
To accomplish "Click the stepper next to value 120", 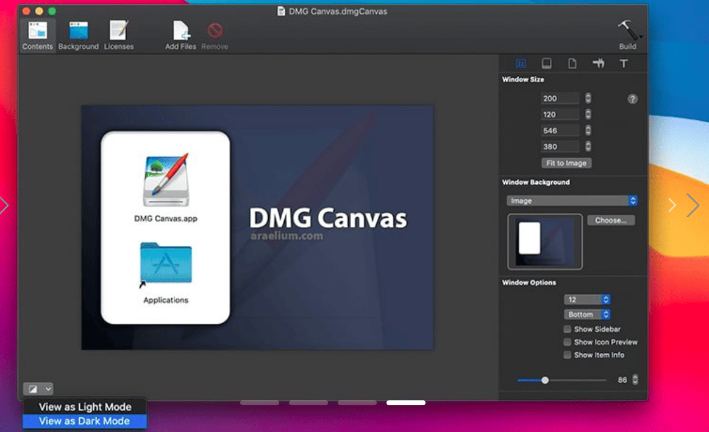I will tap(588, 114).
